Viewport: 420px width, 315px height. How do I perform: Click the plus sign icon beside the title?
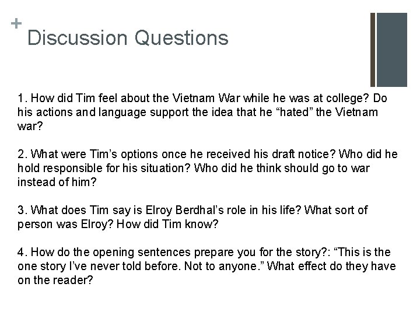16,23
